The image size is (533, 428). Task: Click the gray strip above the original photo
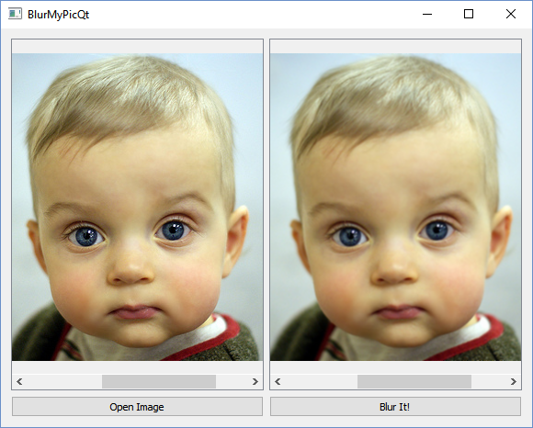(137, 47)
